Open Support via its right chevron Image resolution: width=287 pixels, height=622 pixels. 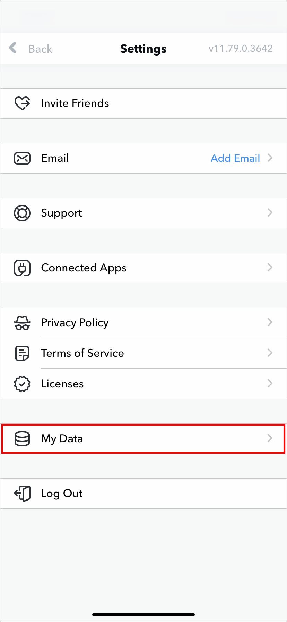[270, 212]
